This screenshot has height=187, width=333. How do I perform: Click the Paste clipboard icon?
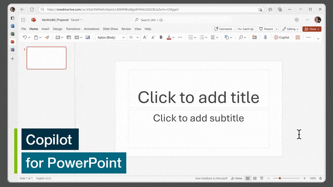36,37
